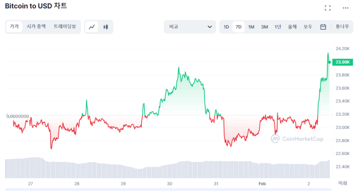Choose the 3M time range
The width and height of the screenshot is (359, 191).
coord(265,27)
